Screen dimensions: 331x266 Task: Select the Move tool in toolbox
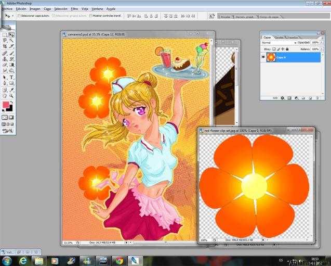tap(11, 35)
